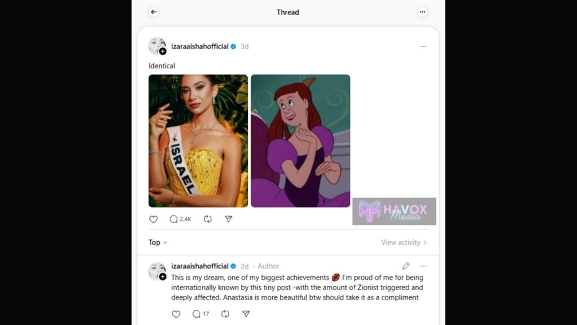Like the author's reply

click(176, 314)
